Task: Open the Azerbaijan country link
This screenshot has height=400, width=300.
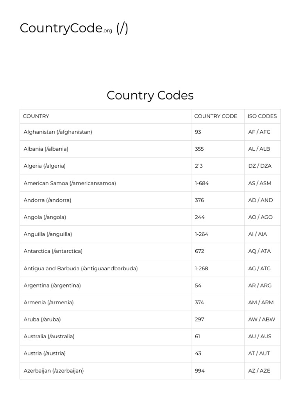Action: click(x=54, y=371)
